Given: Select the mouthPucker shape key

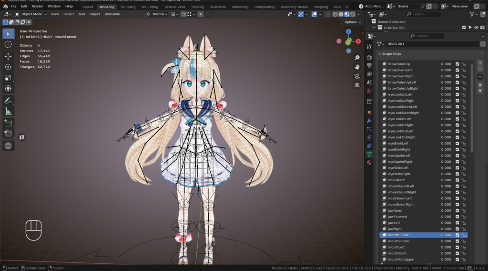Looking at the screenshot, I should pos(423,241).
